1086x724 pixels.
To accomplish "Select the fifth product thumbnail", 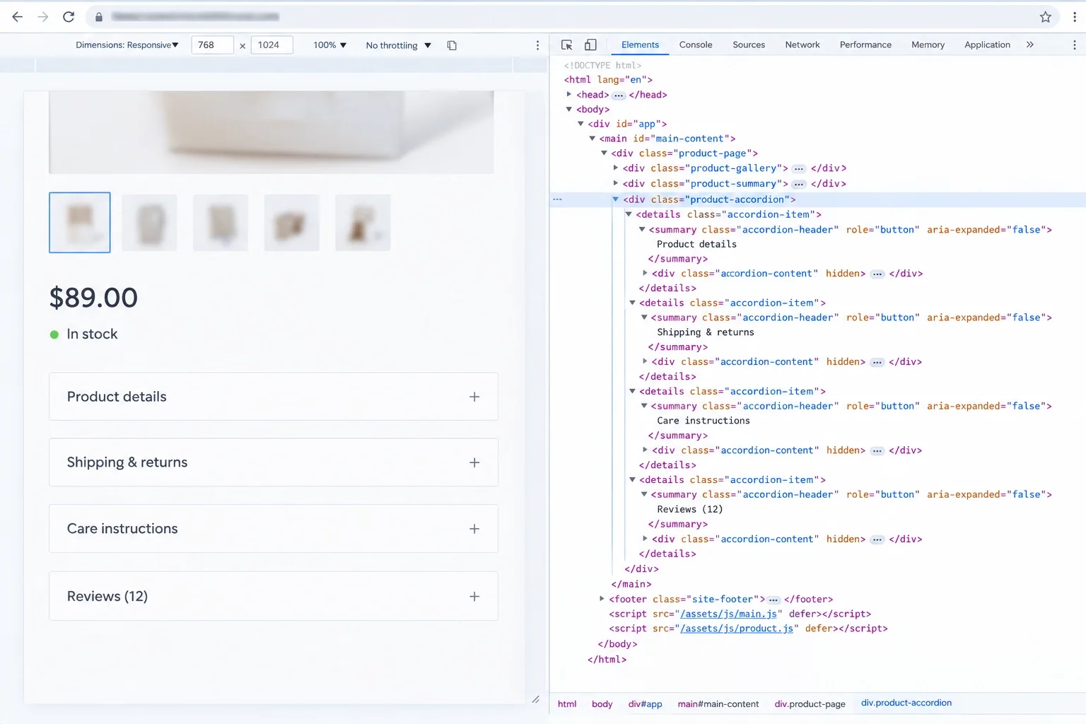I will pos(363,223).
